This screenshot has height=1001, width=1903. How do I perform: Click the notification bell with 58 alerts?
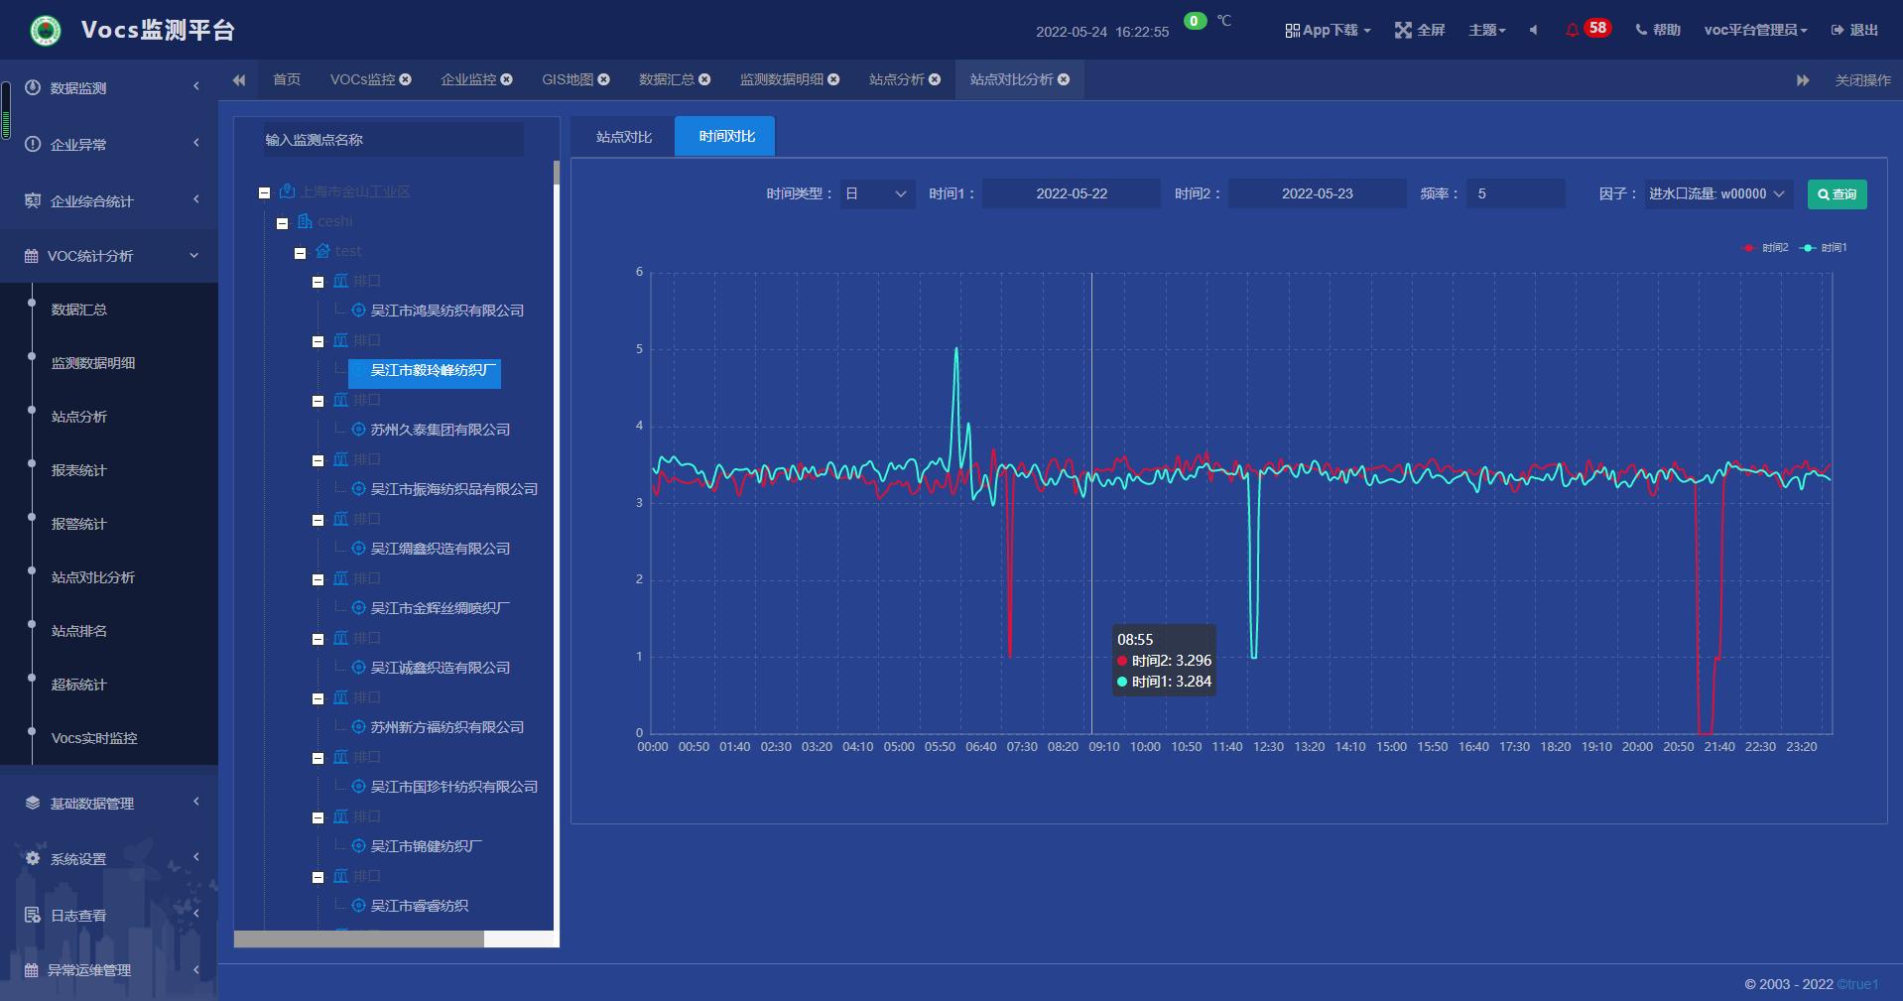[1573, 30]
